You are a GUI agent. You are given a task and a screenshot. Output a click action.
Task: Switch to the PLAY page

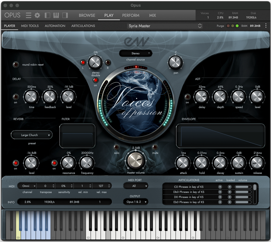[x=109, y=15]
